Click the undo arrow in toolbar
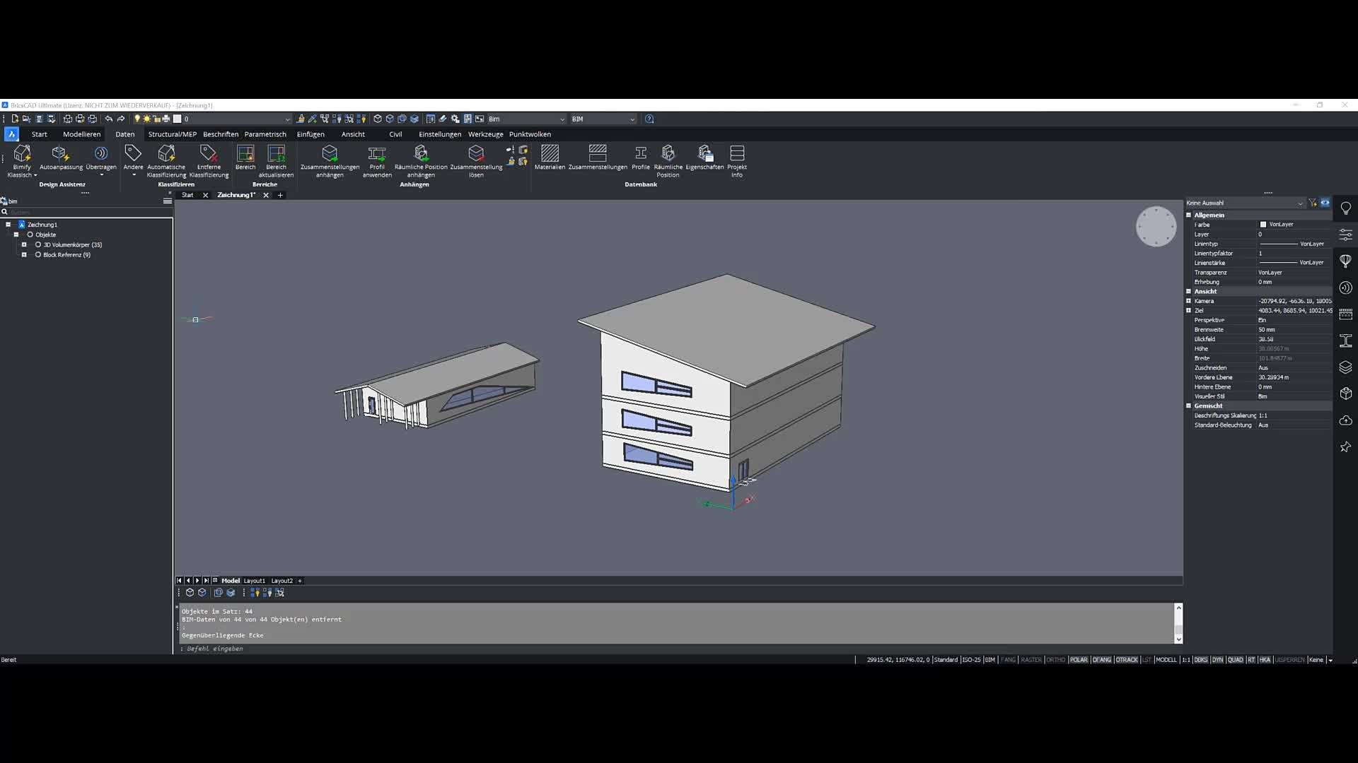The height and width of the screenshot is (763, 1358). tap(108, 119)
